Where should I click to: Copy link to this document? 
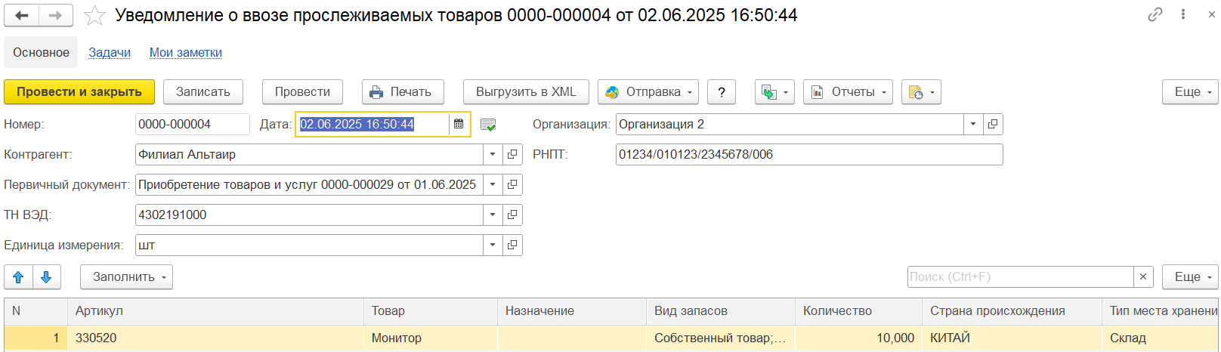coord(1155,14)
